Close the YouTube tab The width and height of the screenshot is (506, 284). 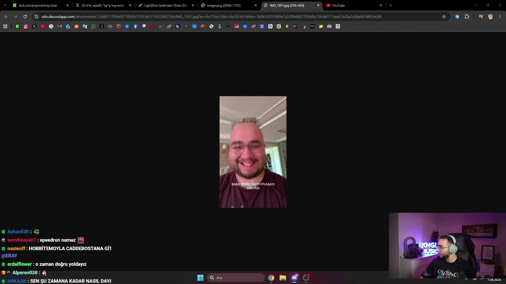(x=381, y=6)
